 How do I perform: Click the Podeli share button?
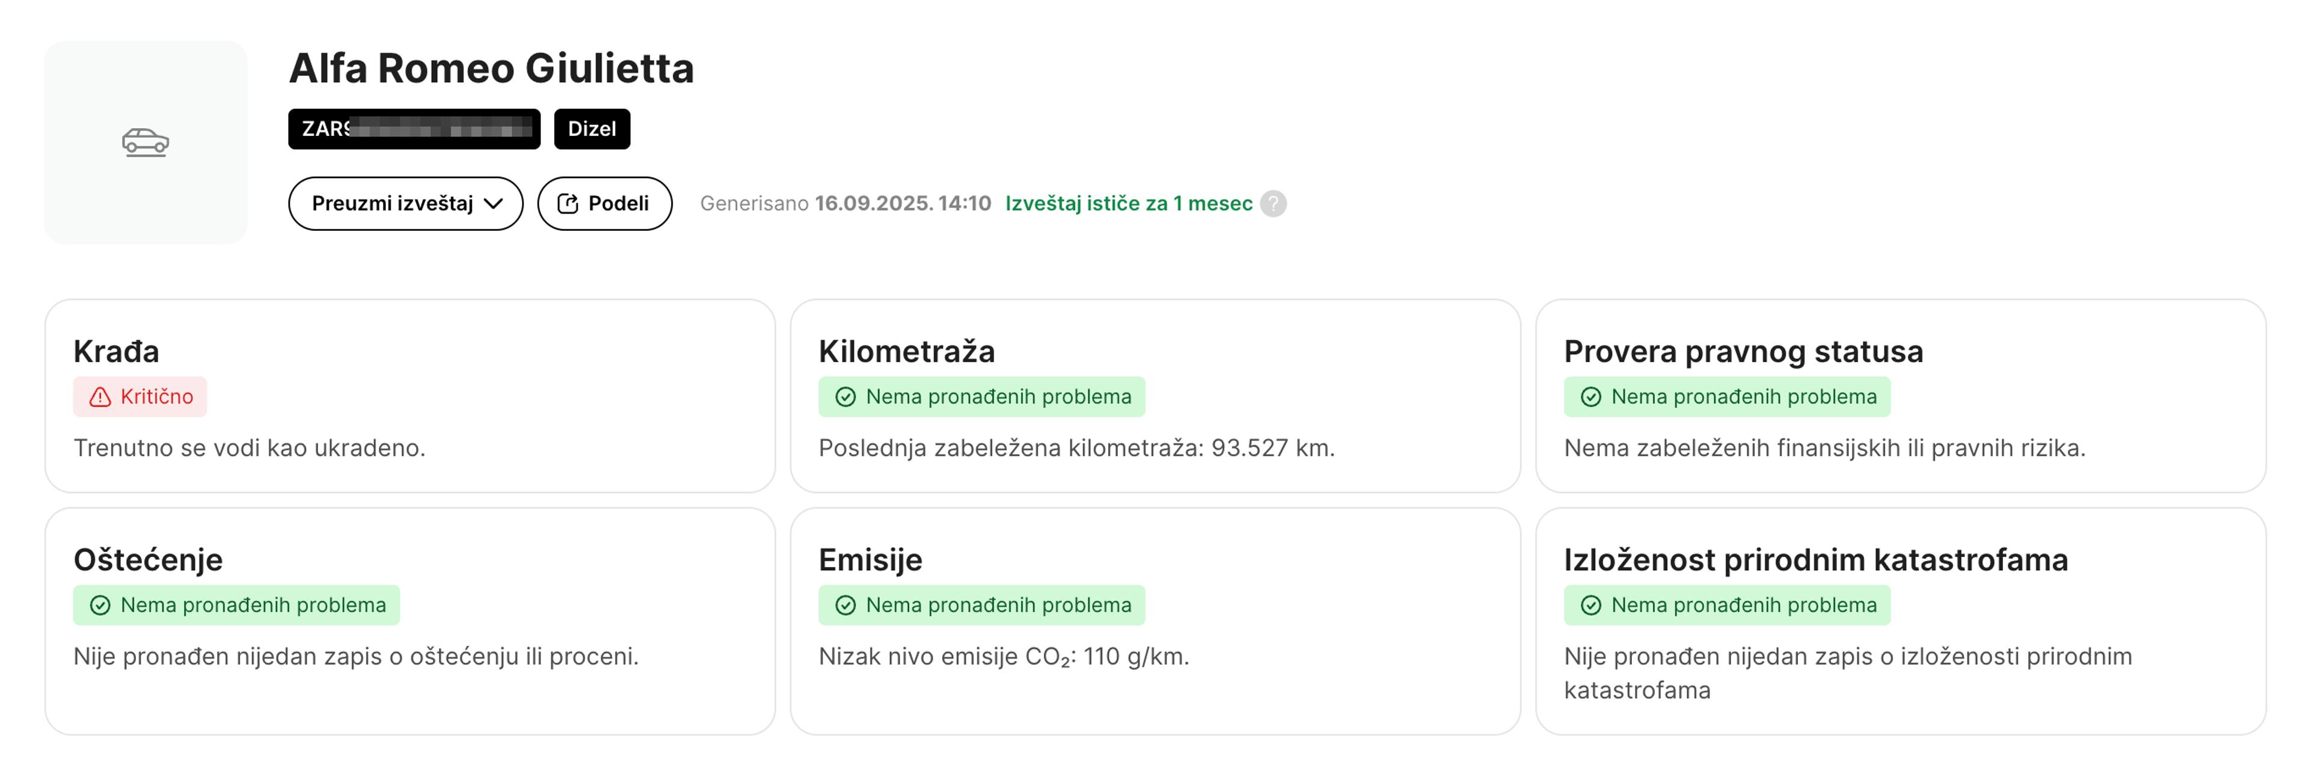[x=604, y=203]
